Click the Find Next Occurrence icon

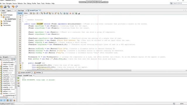(x=47, y=13)
